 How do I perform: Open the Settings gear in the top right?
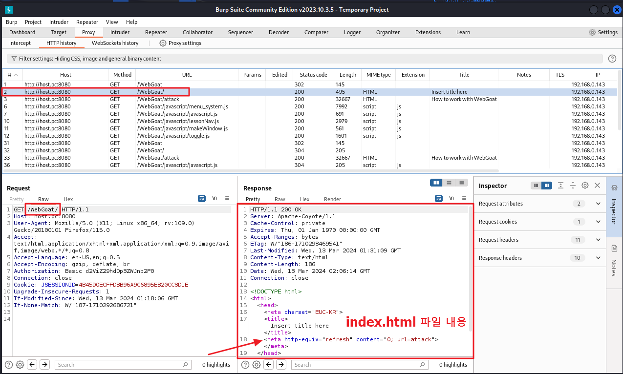(x=592, y=32)
